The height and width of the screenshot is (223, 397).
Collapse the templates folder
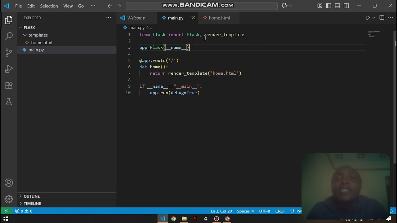tap(25, 35)
